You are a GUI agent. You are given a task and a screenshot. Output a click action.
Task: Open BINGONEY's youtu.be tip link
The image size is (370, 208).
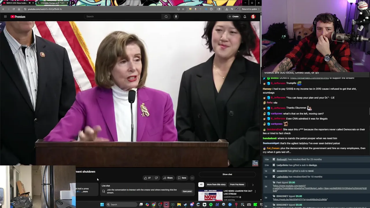click(x=300, y=200)
